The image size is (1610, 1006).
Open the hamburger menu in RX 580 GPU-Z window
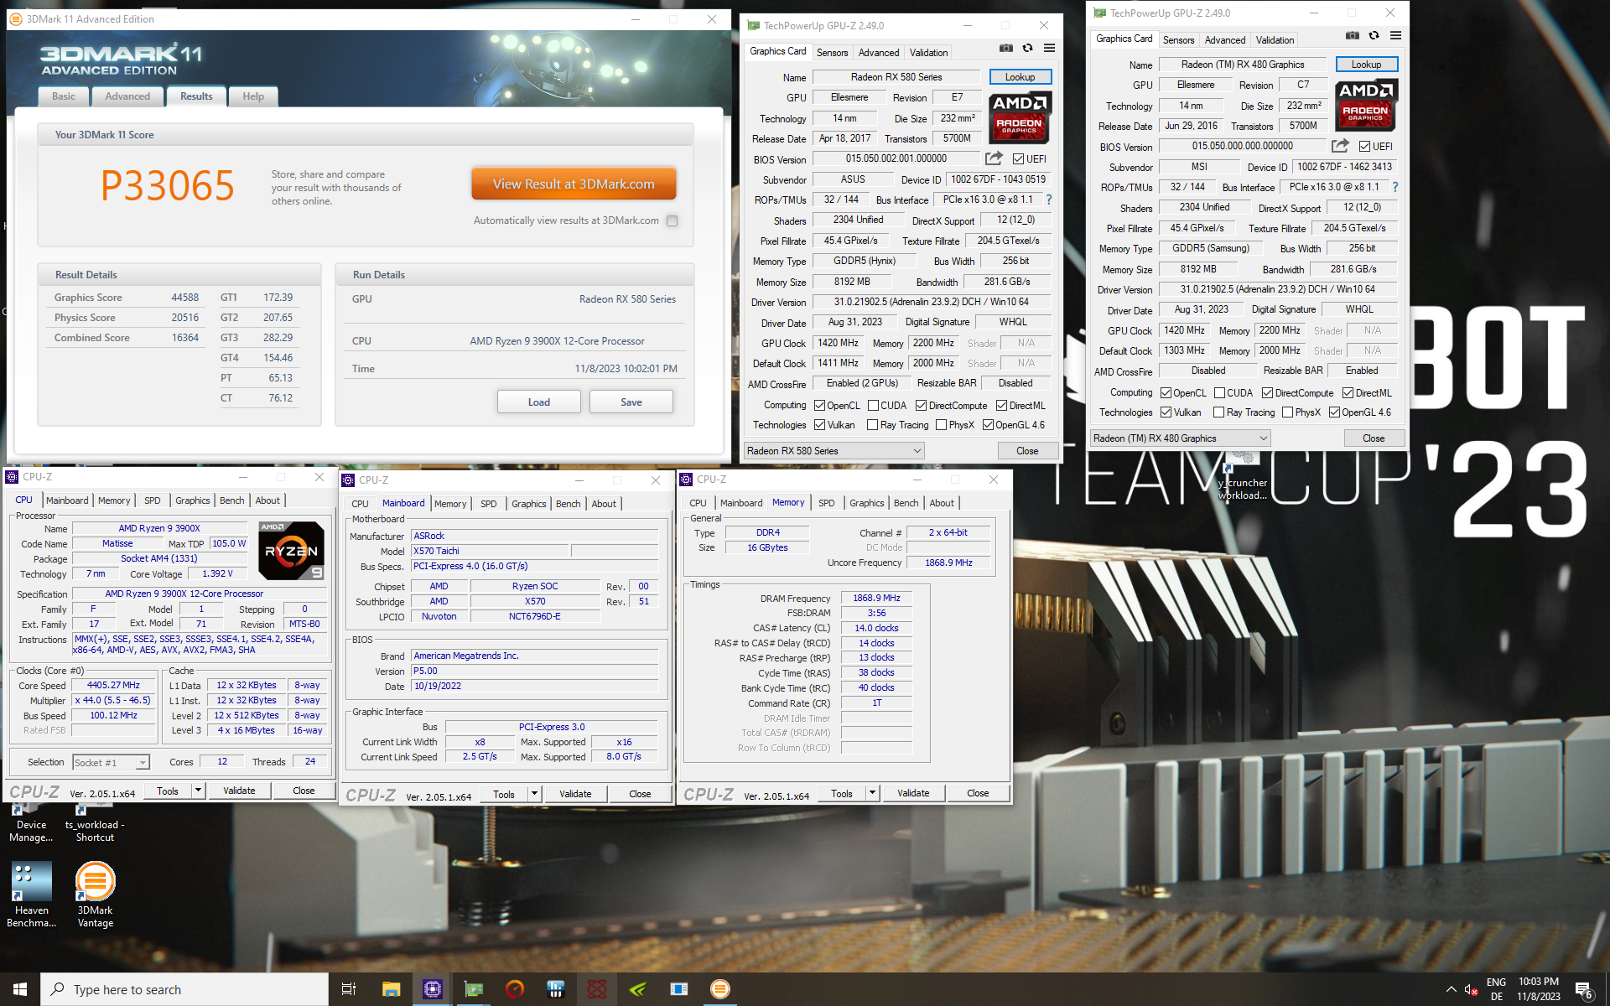[1049, 49]
